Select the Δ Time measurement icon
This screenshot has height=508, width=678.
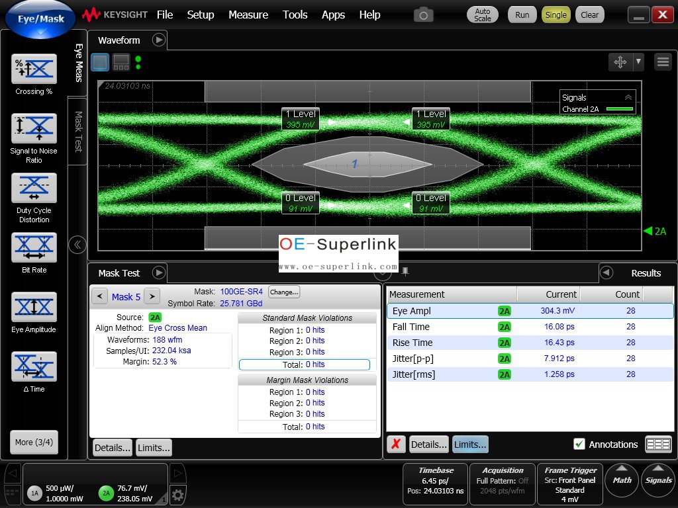(x=34, y=366)
